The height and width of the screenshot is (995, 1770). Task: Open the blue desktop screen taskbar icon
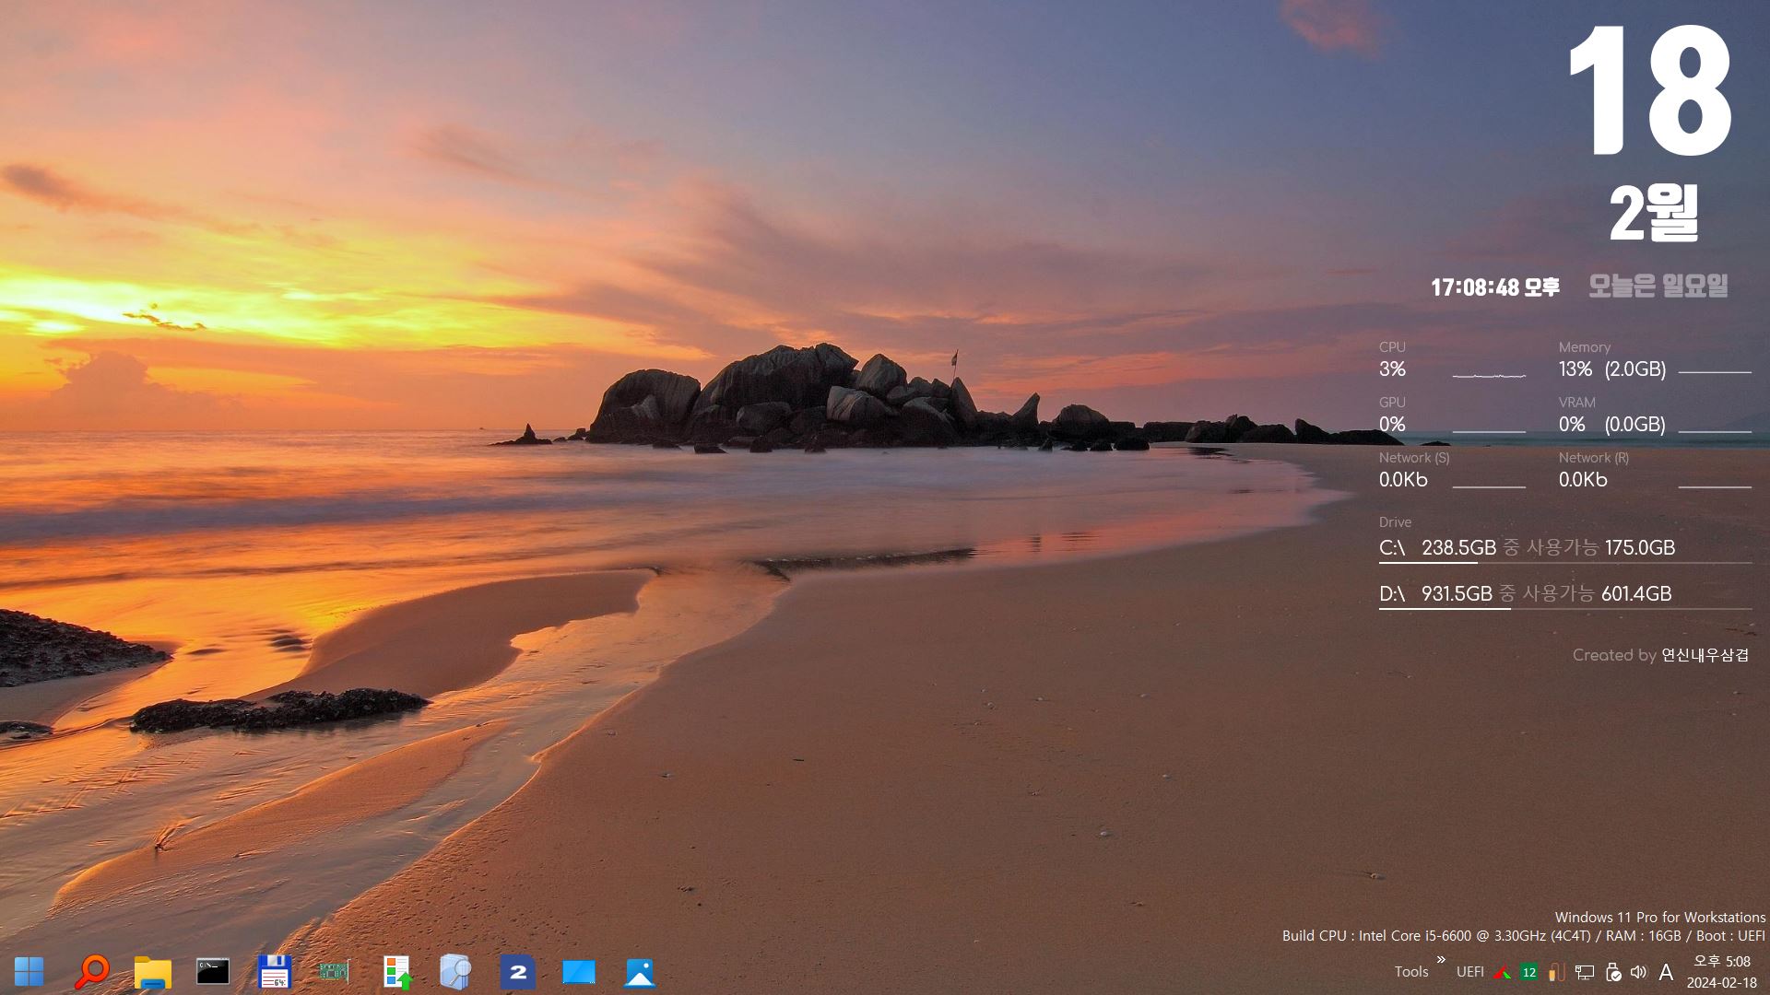click(x=579, y=972)
